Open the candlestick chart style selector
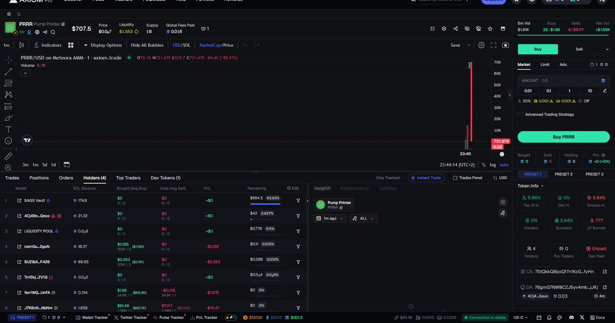This screenshot has width=615, height=323. pos(22,45)
